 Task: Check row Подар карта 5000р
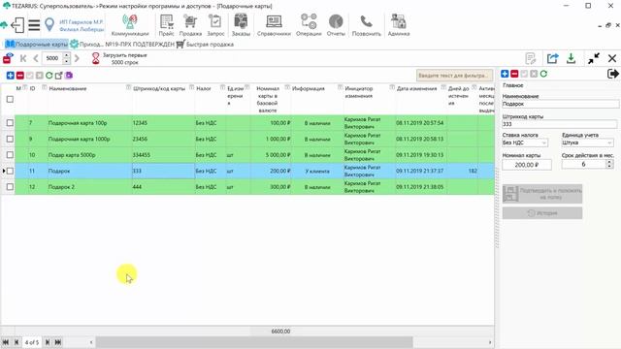(x=10, y=155)
